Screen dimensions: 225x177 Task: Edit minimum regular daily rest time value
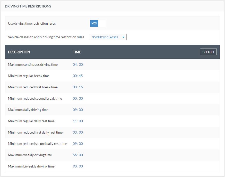(x=78, y=121)
